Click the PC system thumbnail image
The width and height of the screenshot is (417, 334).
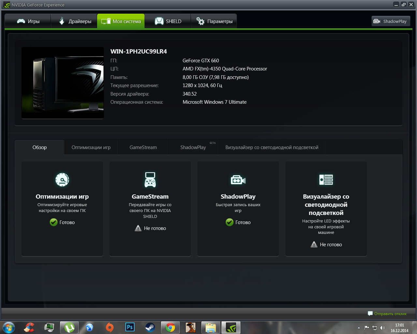tap(63, 83)
